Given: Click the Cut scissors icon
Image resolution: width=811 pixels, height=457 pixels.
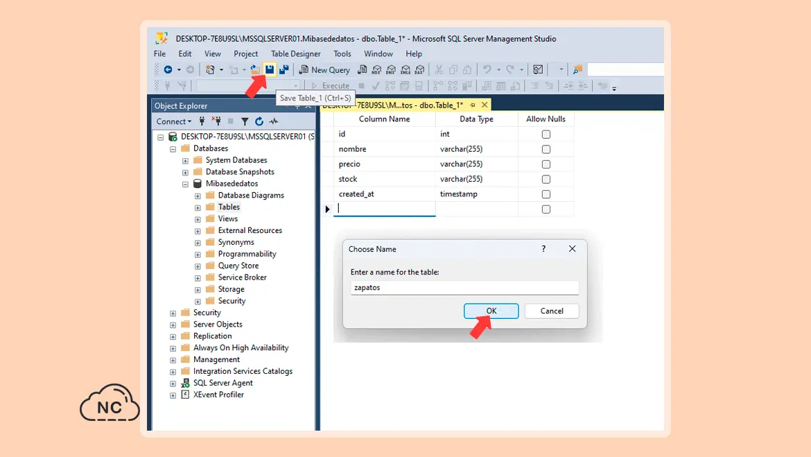Looking at the screenshot, I should tap(439, 69).
